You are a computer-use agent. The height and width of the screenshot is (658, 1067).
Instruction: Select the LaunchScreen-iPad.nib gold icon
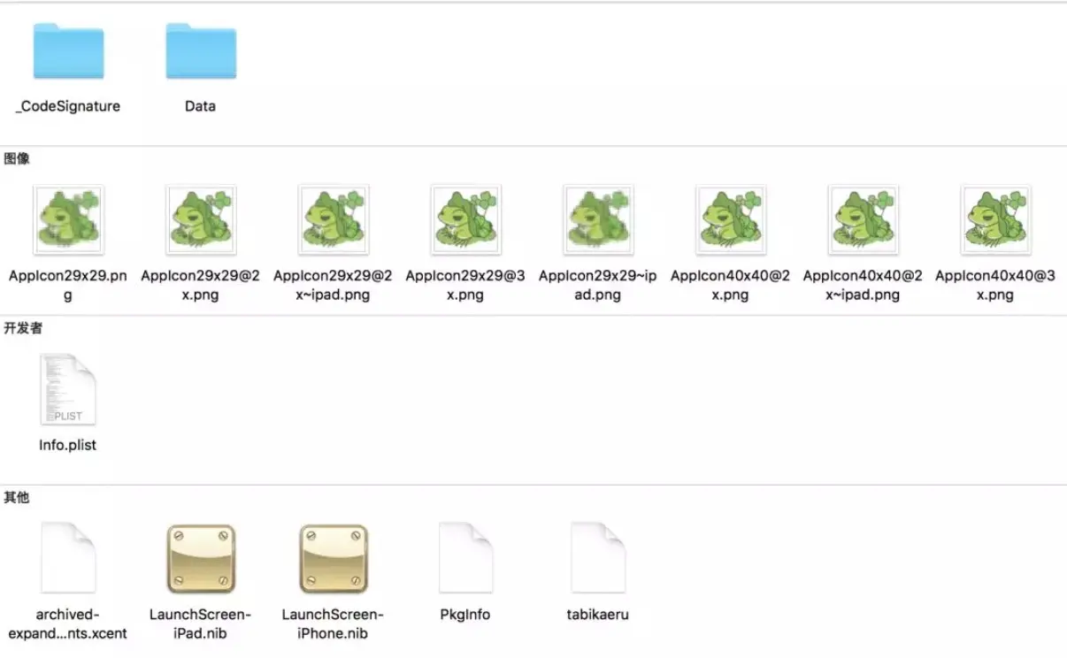(201, 559)
